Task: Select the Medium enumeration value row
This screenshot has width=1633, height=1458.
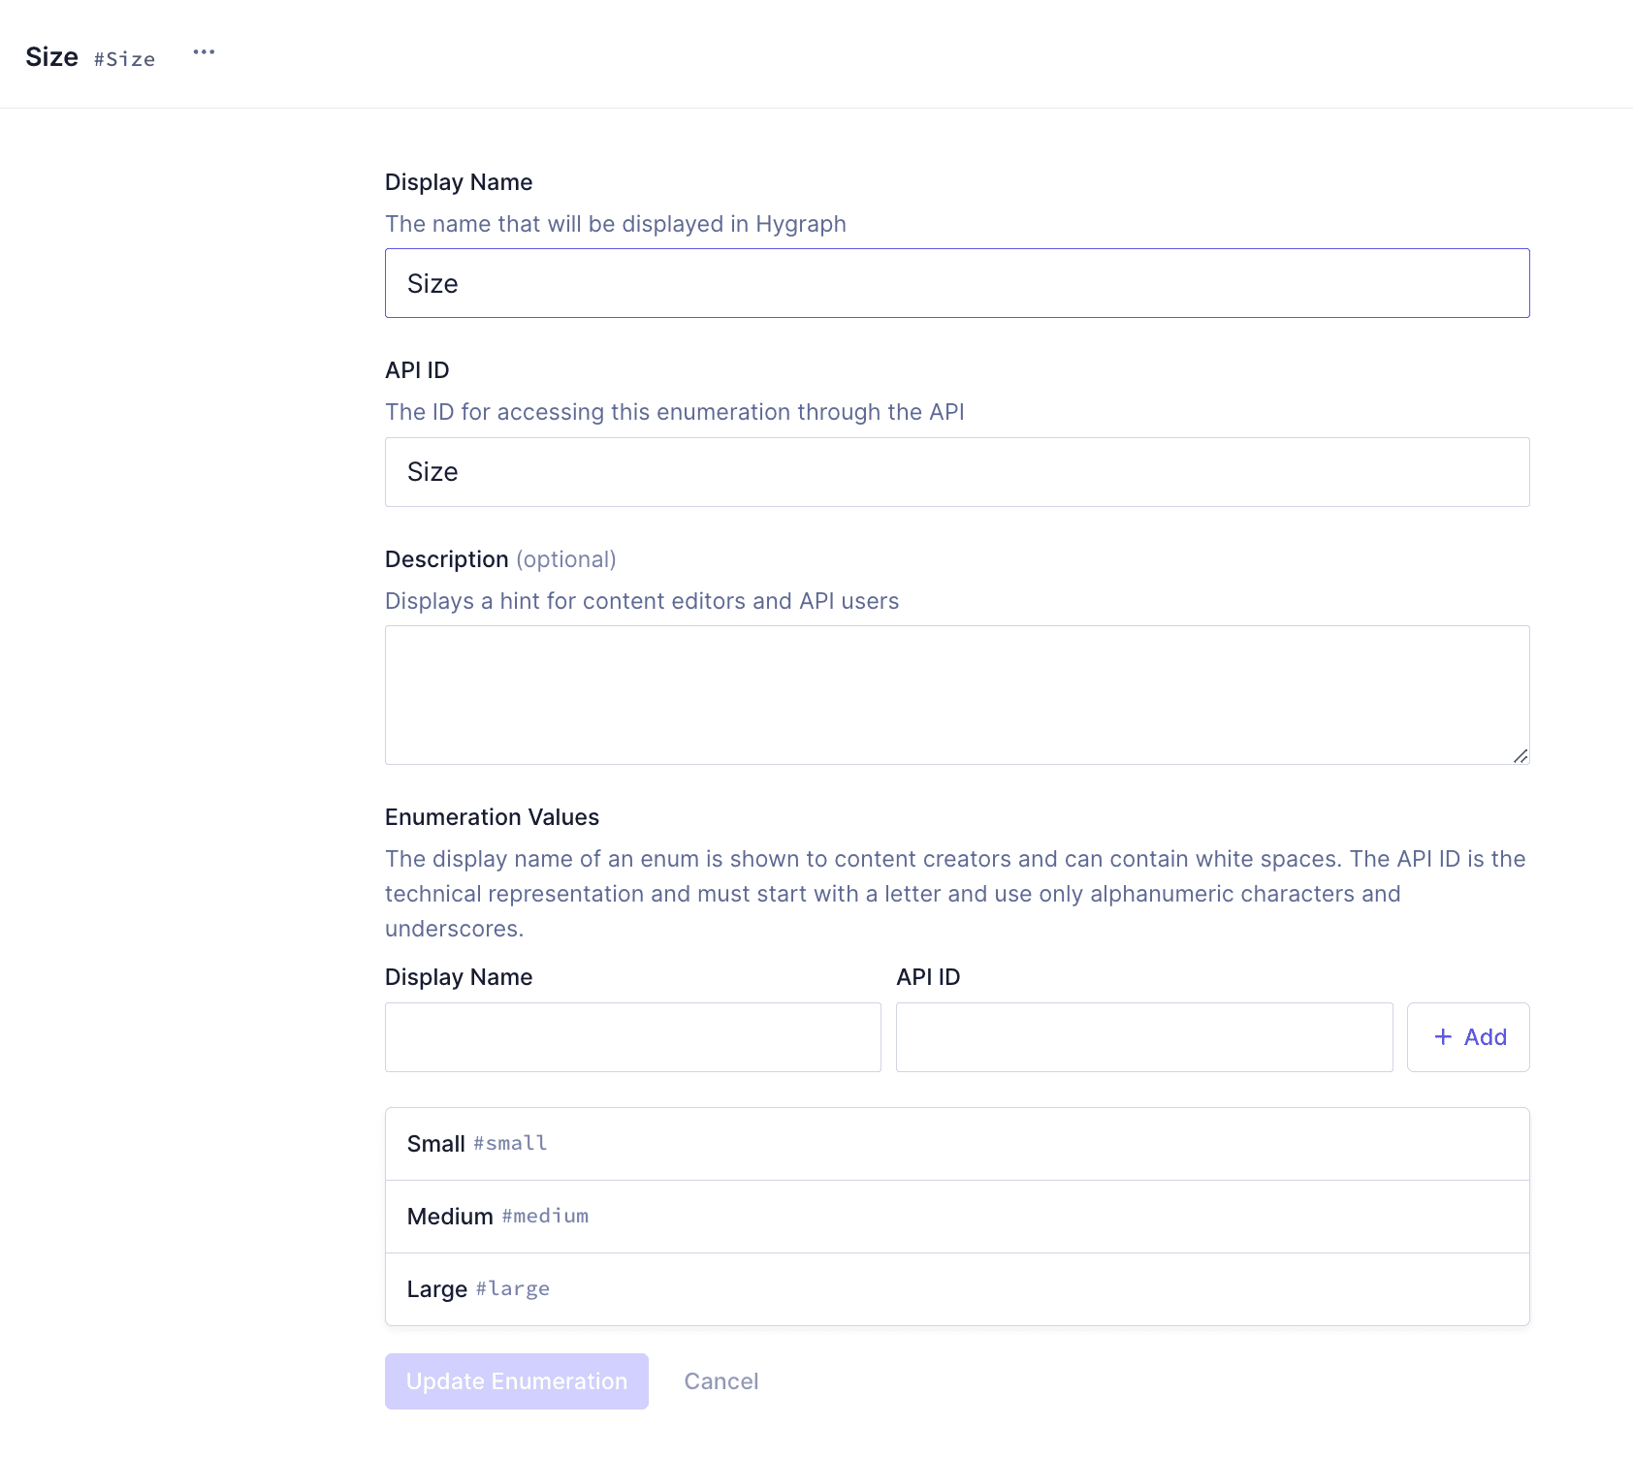Action: tap(956, 1216)
